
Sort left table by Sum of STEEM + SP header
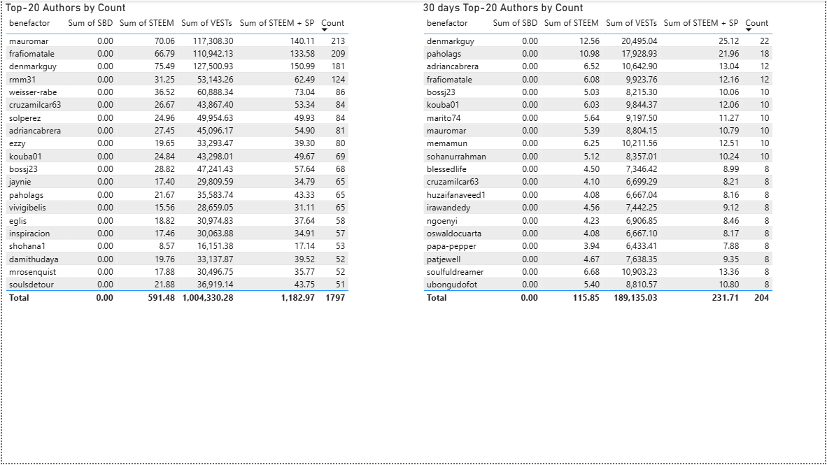click(277, 23)
